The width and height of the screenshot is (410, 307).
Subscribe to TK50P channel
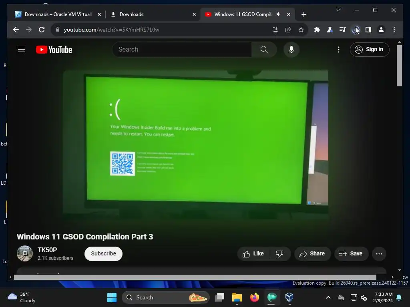[103, 253]
